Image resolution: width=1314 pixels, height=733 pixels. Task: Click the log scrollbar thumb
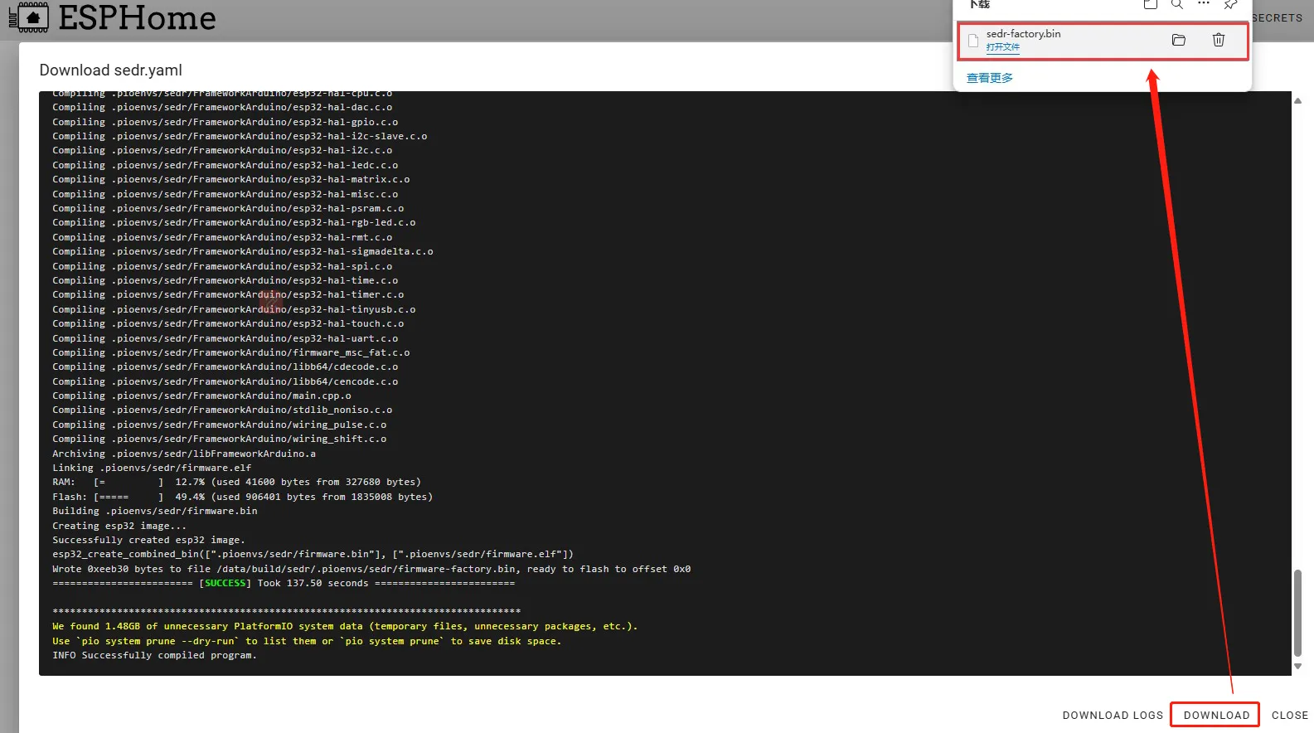click(1297, 612)
